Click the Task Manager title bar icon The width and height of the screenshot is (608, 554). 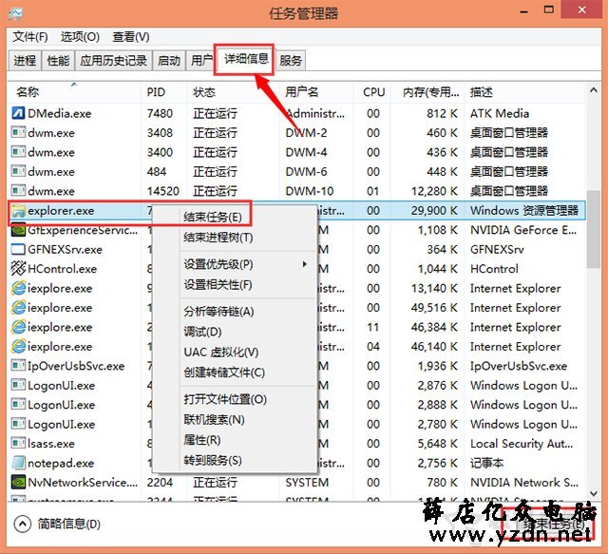[x=16, y=13]
